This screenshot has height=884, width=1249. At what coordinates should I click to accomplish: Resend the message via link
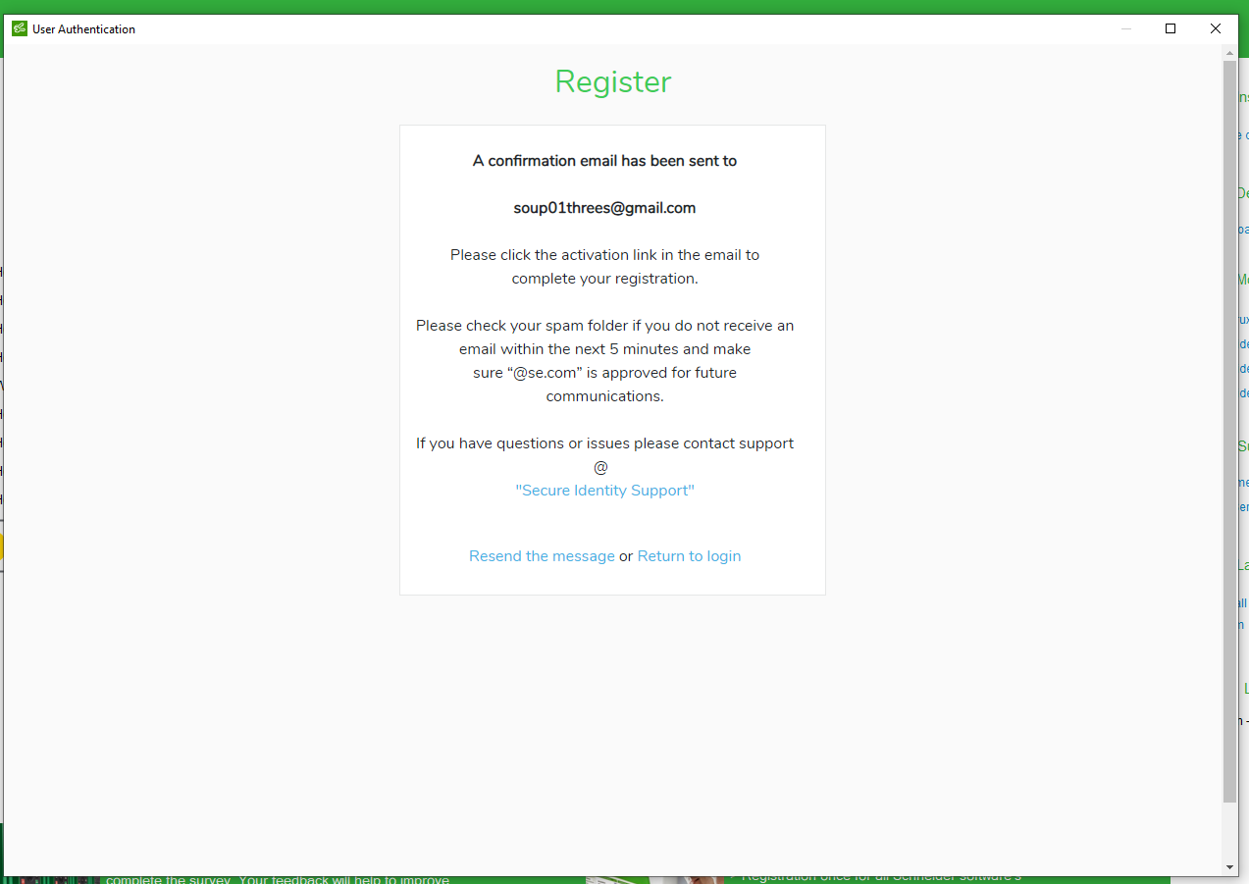click(x=542, y=556)
